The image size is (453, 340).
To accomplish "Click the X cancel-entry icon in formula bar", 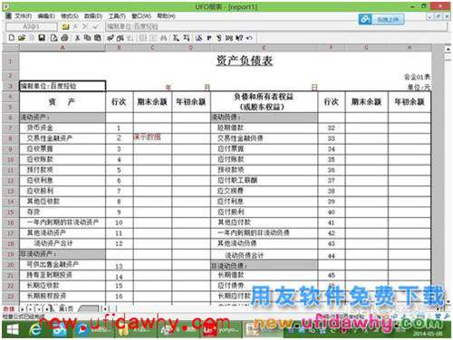I will click(x=85, y=26).
